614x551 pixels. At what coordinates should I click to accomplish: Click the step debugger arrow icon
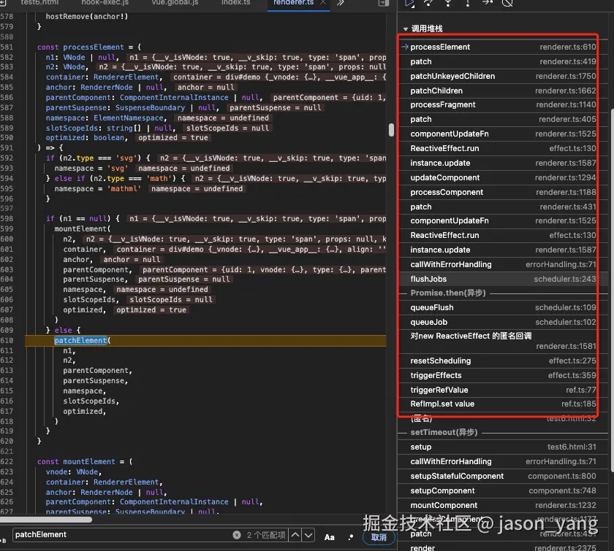pyautogui.click(x=488, y=3)
